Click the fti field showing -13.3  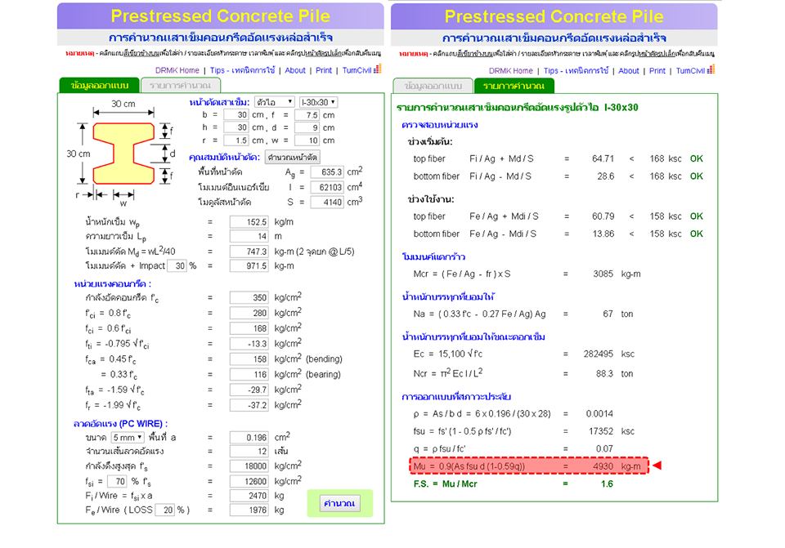249,344
